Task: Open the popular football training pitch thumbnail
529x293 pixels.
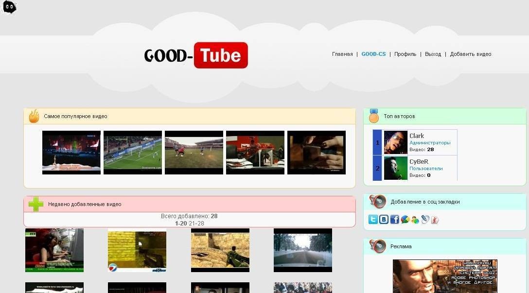Action: (194, 153)
